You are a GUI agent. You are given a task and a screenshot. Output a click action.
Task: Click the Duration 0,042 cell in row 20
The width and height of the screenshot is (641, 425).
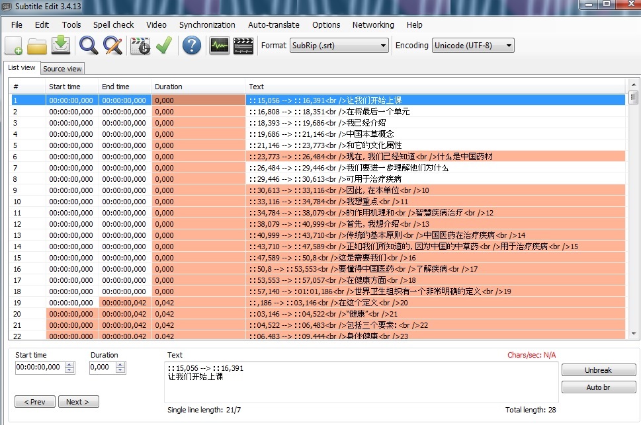(198, 314)
